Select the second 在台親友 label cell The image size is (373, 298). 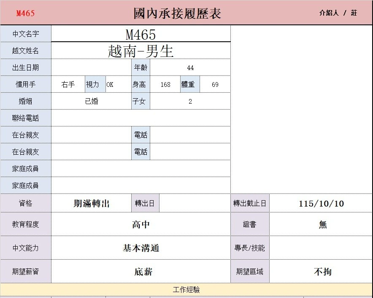tap(26, 152)
